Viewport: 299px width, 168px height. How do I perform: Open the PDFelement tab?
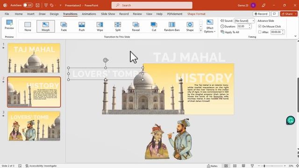[x=175, y=14]
